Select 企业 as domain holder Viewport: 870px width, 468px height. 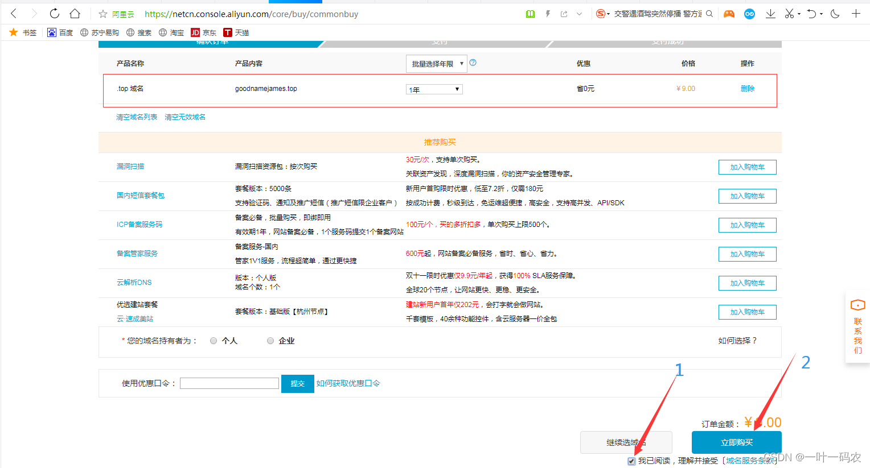(x=270, y=341)
